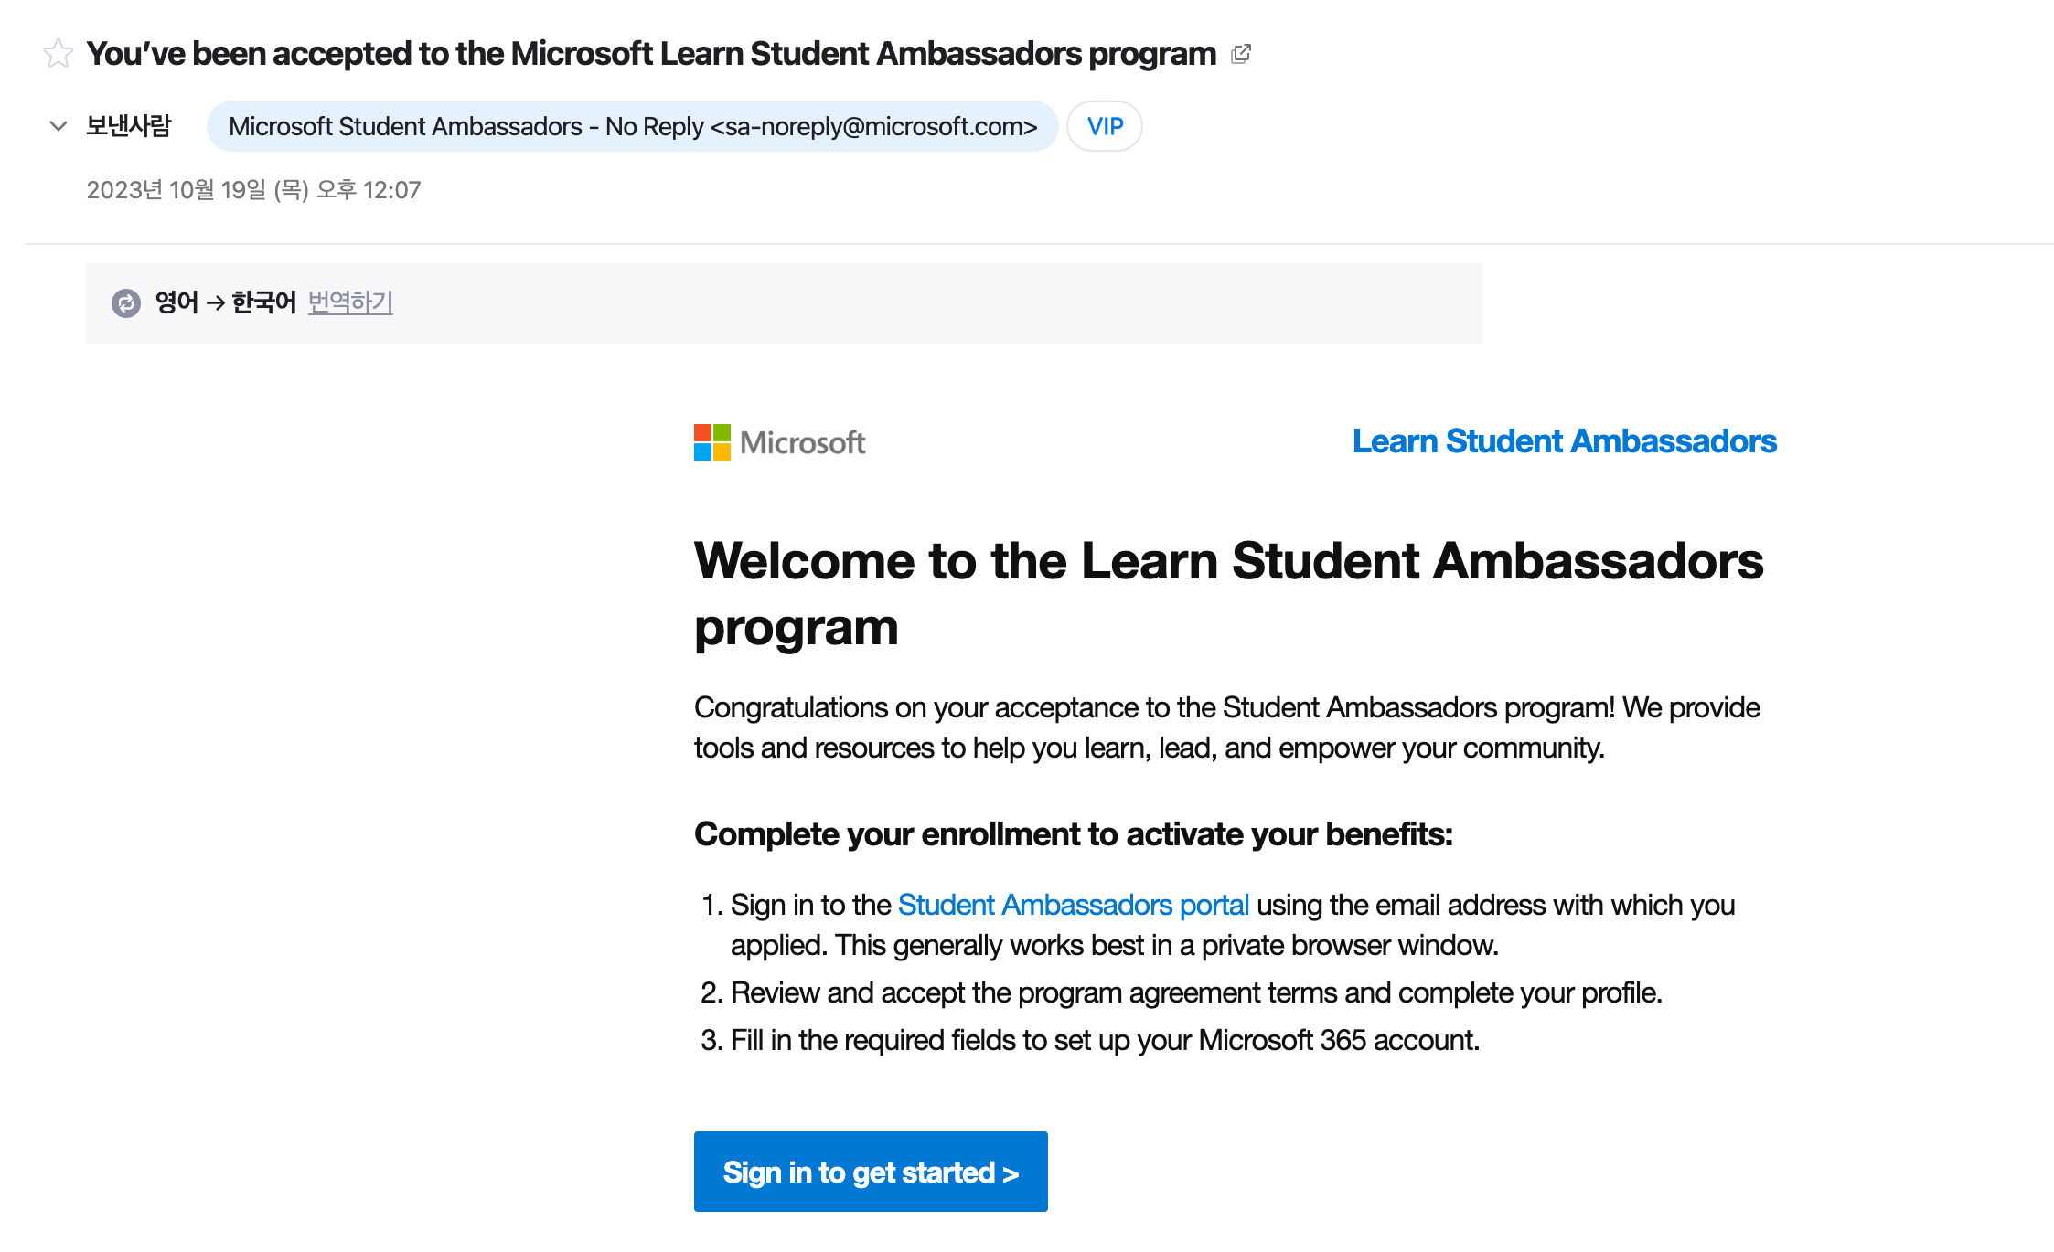
Task: Click the Microsoft wordmark text
Action: click(x=802, y=443)
